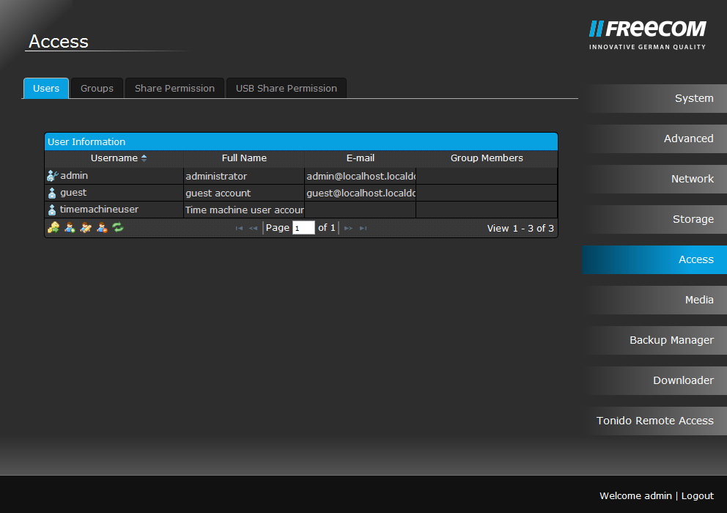This screenshot has width=727, height=513.
Task: Click the guest@localhost e-mail cell
Action: point(361,193)
